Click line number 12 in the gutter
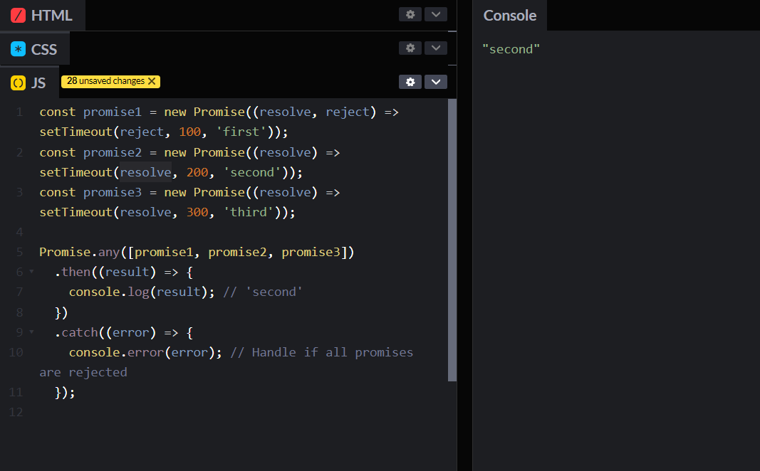Screen dimensions: 760x471 [x=16, y=412]
